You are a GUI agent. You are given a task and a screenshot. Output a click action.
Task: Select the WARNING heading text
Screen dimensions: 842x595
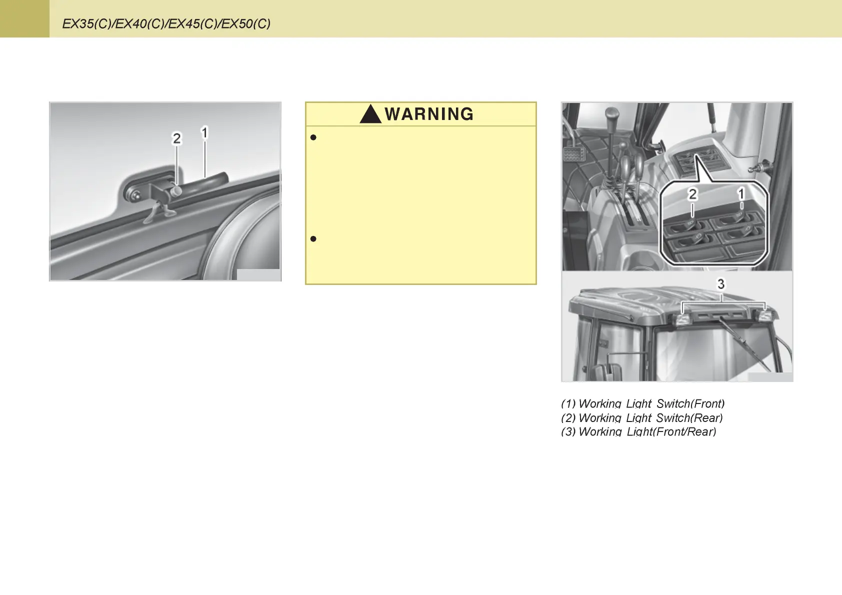(429, 114)
